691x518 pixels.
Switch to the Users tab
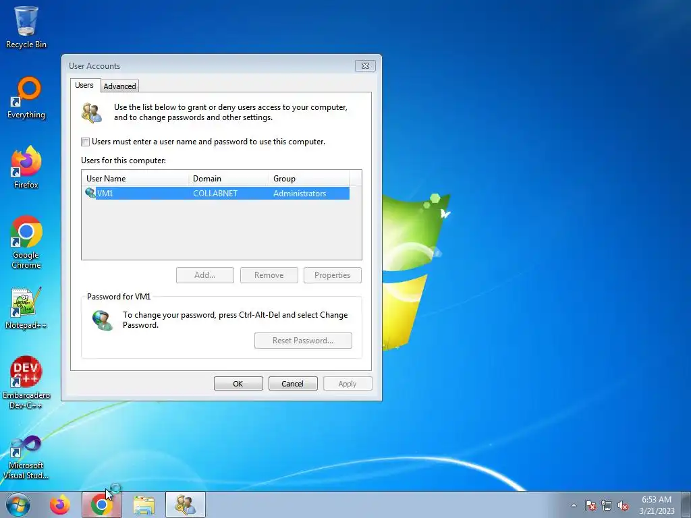84,85
